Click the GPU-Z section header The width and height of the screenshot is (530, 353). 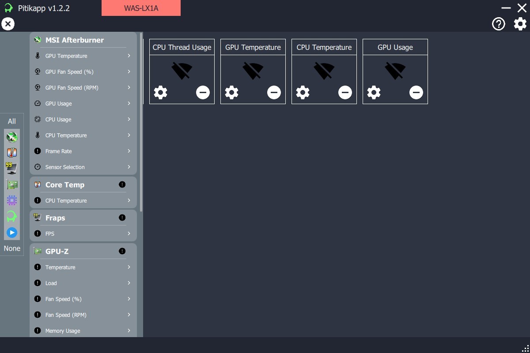tap(83, 251)
